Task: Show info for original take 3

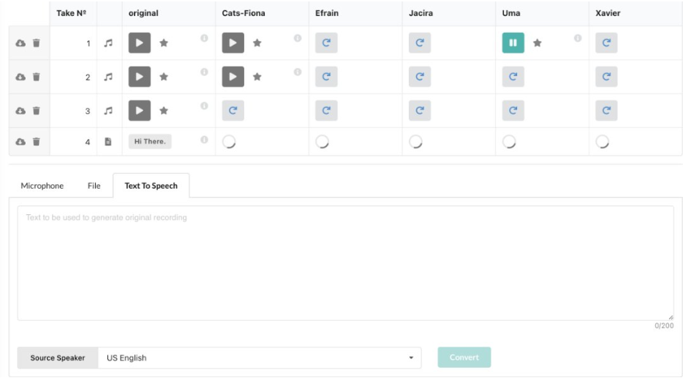Action: 204,106
